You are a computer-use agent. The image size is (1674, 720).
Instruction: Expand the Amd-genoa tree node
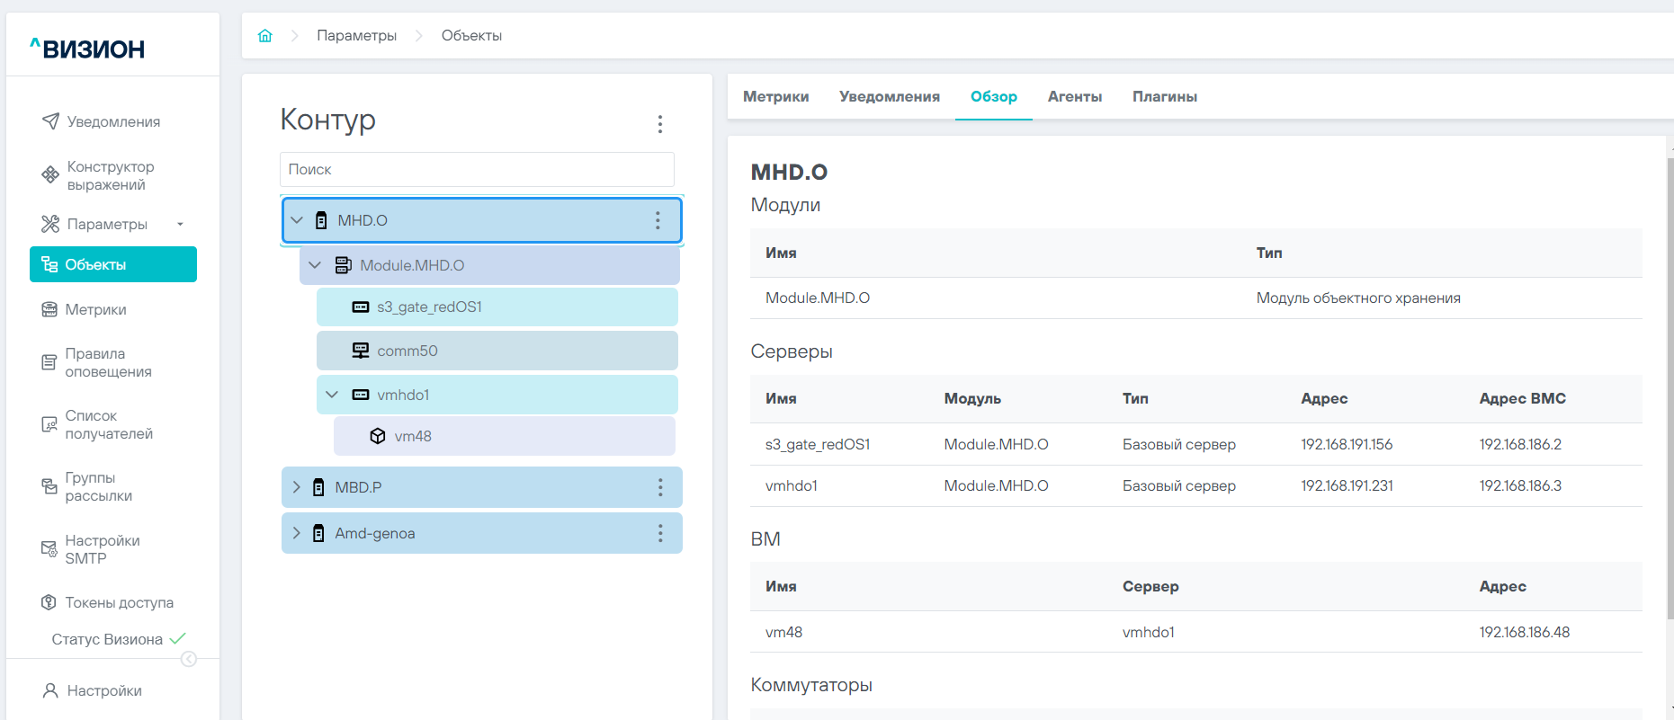point(297,533)
